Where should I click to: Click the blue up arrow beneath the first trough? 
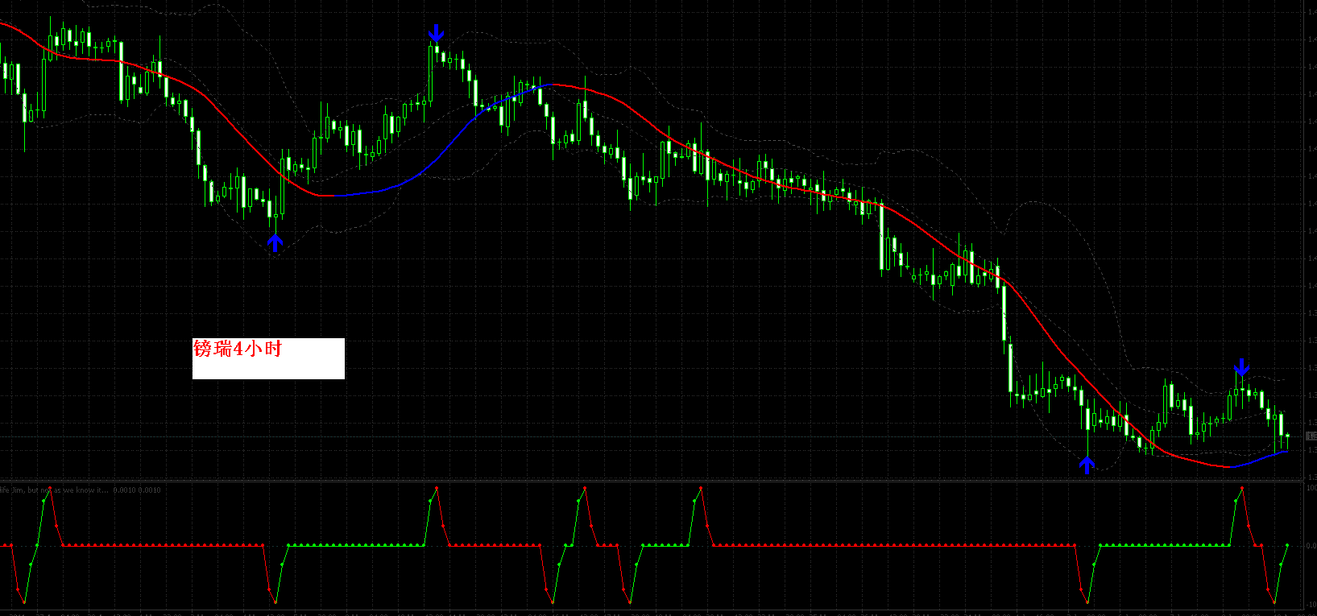pos(275,243)
